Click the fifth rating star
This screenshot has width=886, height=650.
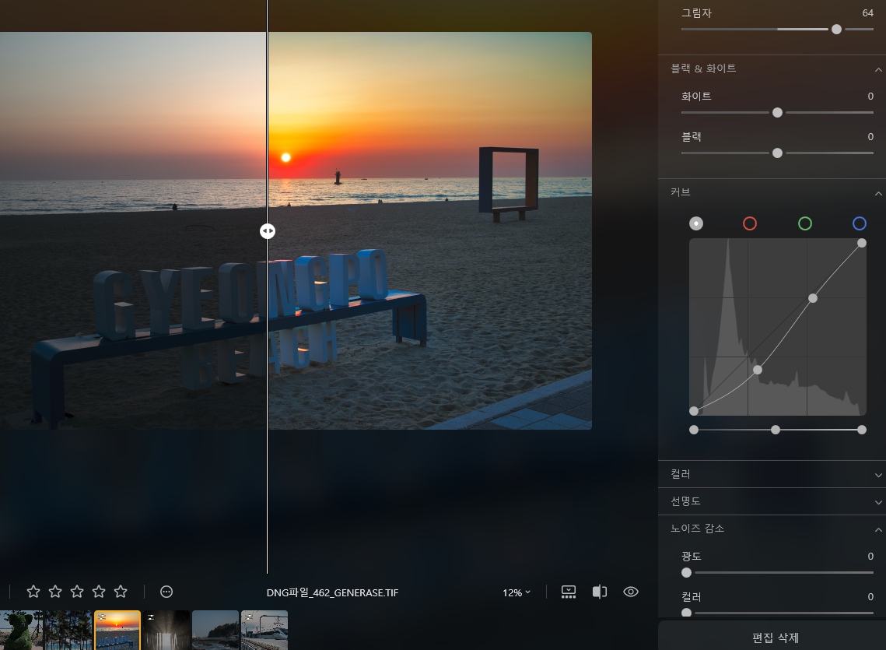[121, 592]
